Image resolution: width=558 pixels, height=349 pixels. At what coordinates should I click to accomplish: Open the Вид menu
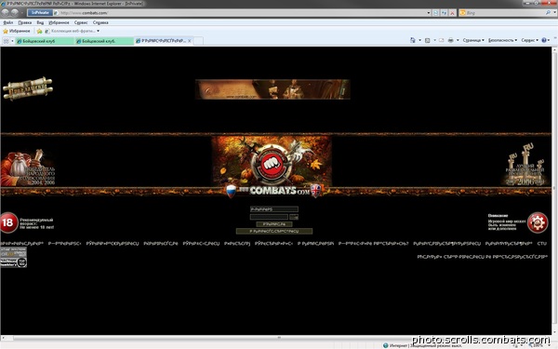[x=40, y=22]
